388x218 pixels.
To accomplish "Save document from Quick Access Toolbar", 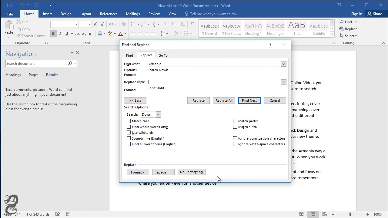I will (9, 5).
